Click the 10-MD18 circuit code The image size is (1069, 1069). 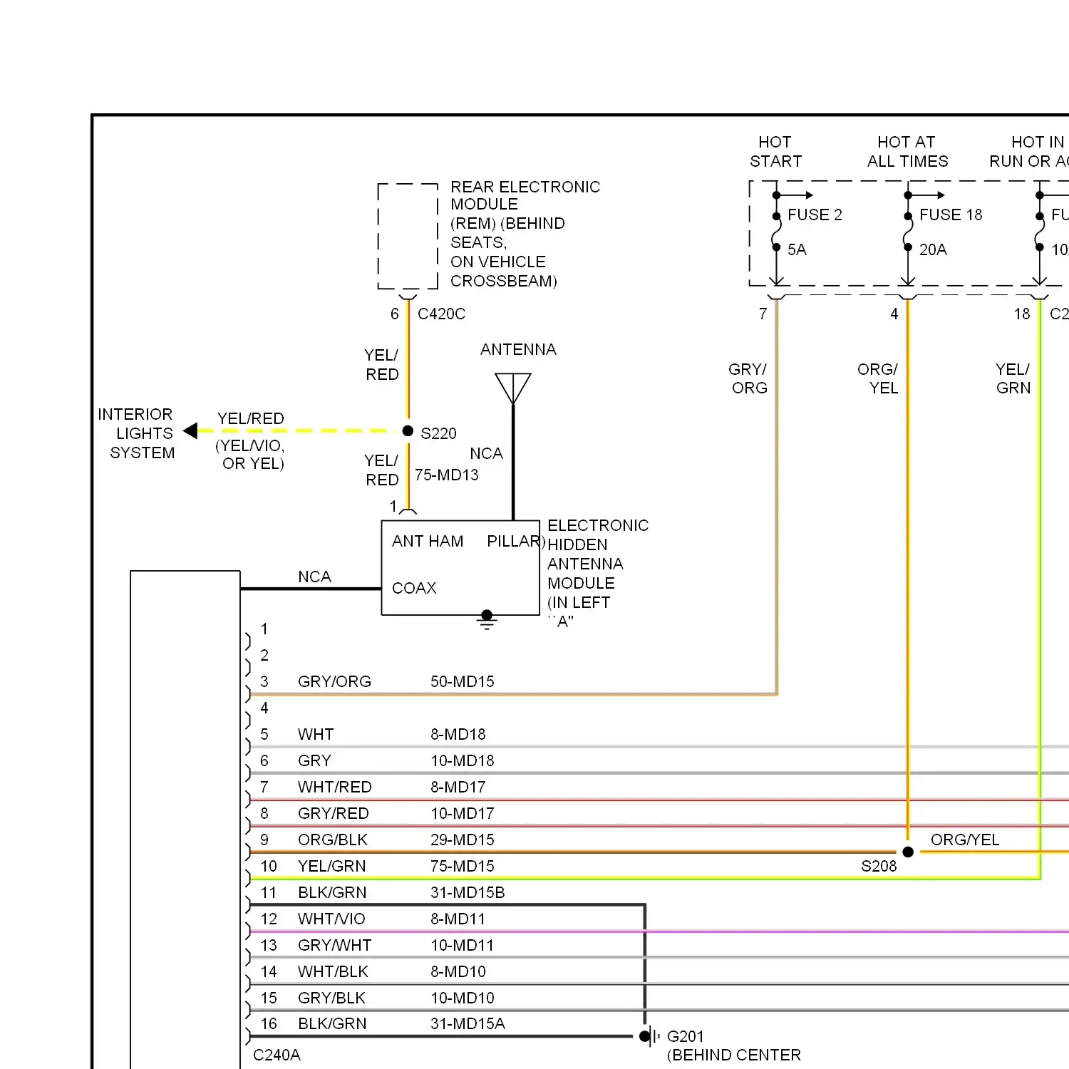click(463, 760)
